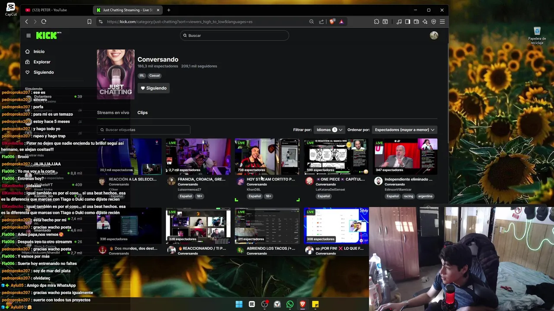
Task: Visit EdinsonVillamizar channel name link
Action: [x=398, y=190]
